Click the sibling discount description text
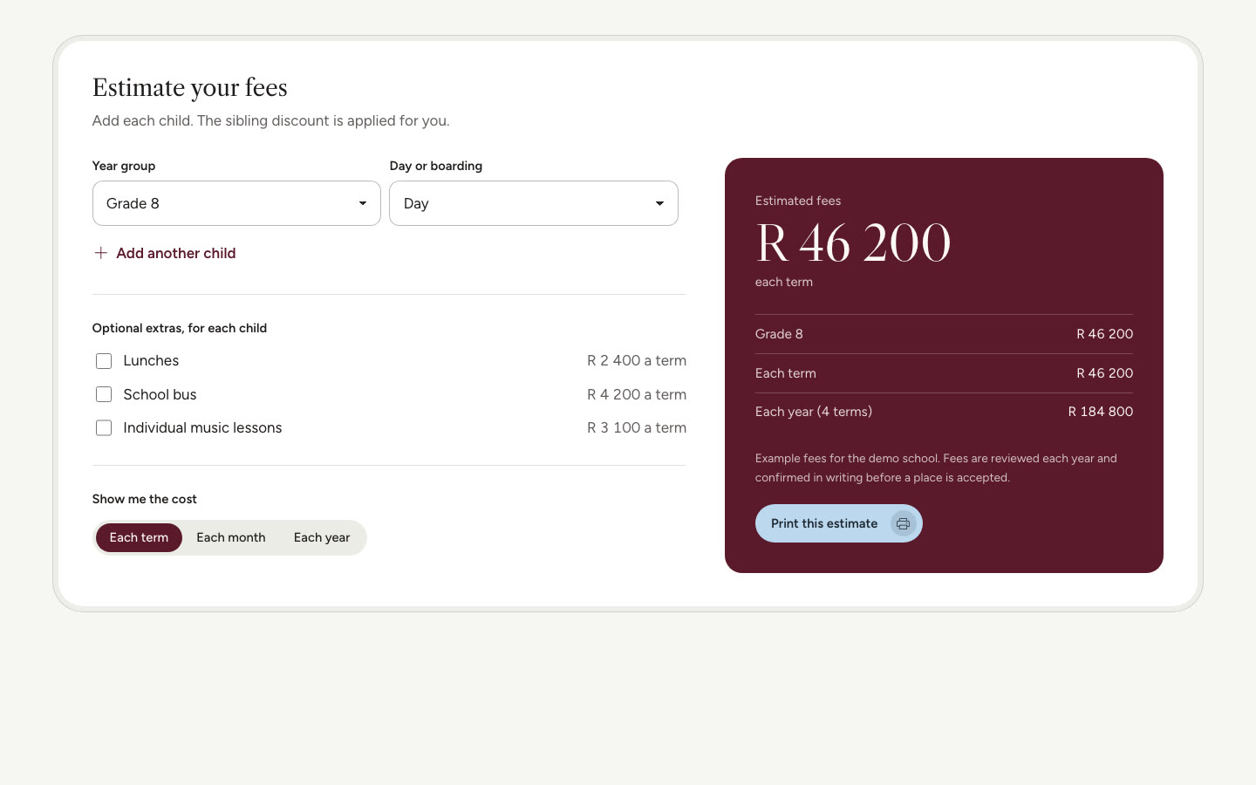Screen dimensions: 1256x785 point(271,120)
